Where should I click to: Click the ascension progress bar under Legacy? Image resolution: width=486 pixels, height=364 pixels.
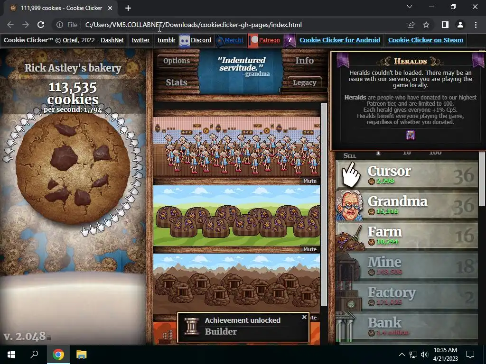(303, 90)
